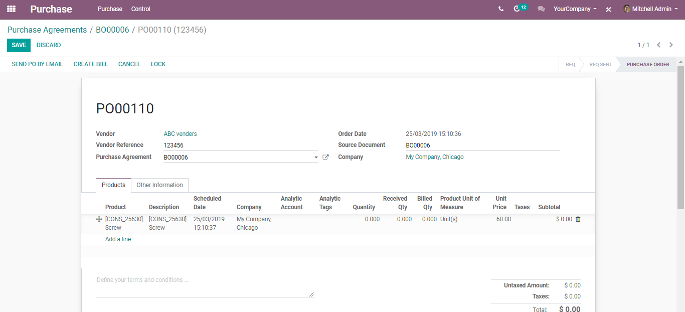This screenshot has width=685, height=312.
Task: Open Purchase Agreement external link icon
Action: [325, 157]
